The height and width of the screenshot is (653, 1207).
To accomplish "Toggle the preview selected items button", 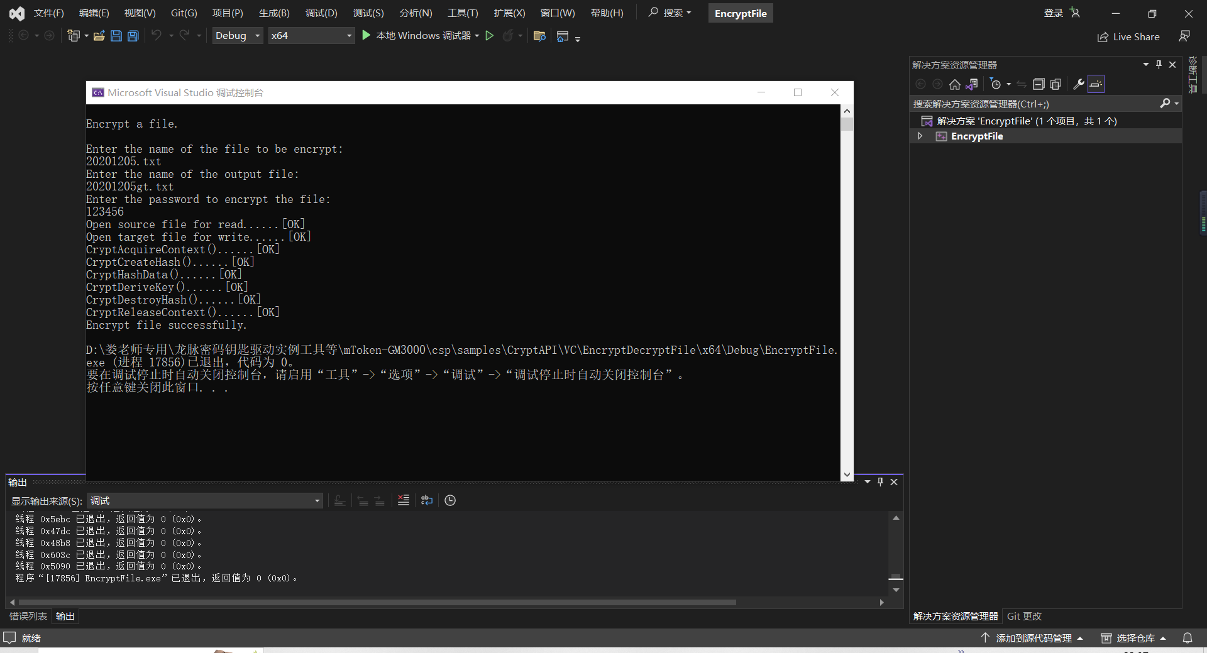I will click(x=1096, y=84).
